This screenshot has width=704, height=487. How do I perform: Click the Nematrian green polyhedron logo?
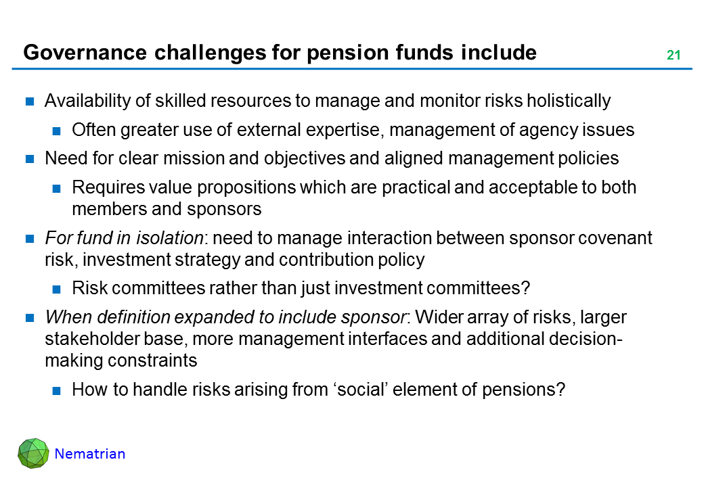point(34,453)
